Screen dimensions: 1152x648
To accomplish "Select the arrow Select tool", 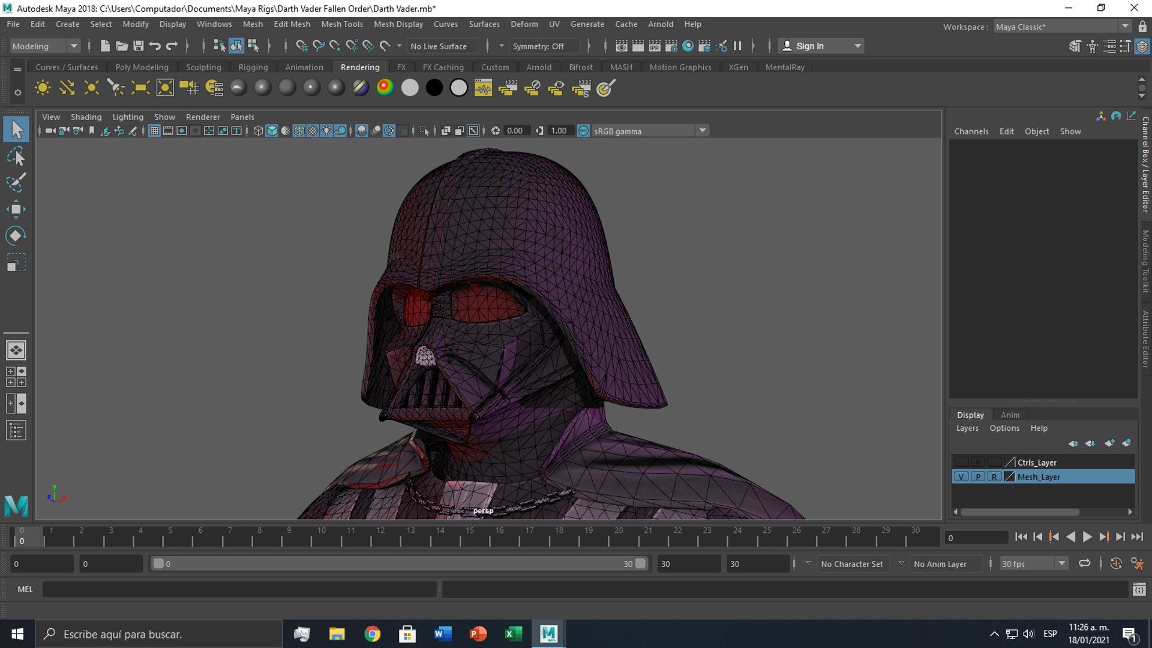I will tap(16, 129).
